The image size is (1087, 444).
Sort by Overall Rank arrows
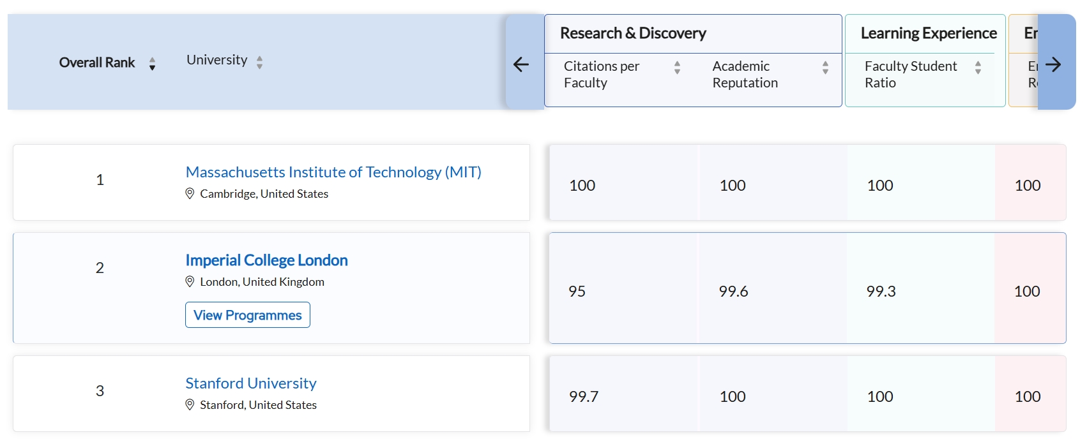[152, 64]
